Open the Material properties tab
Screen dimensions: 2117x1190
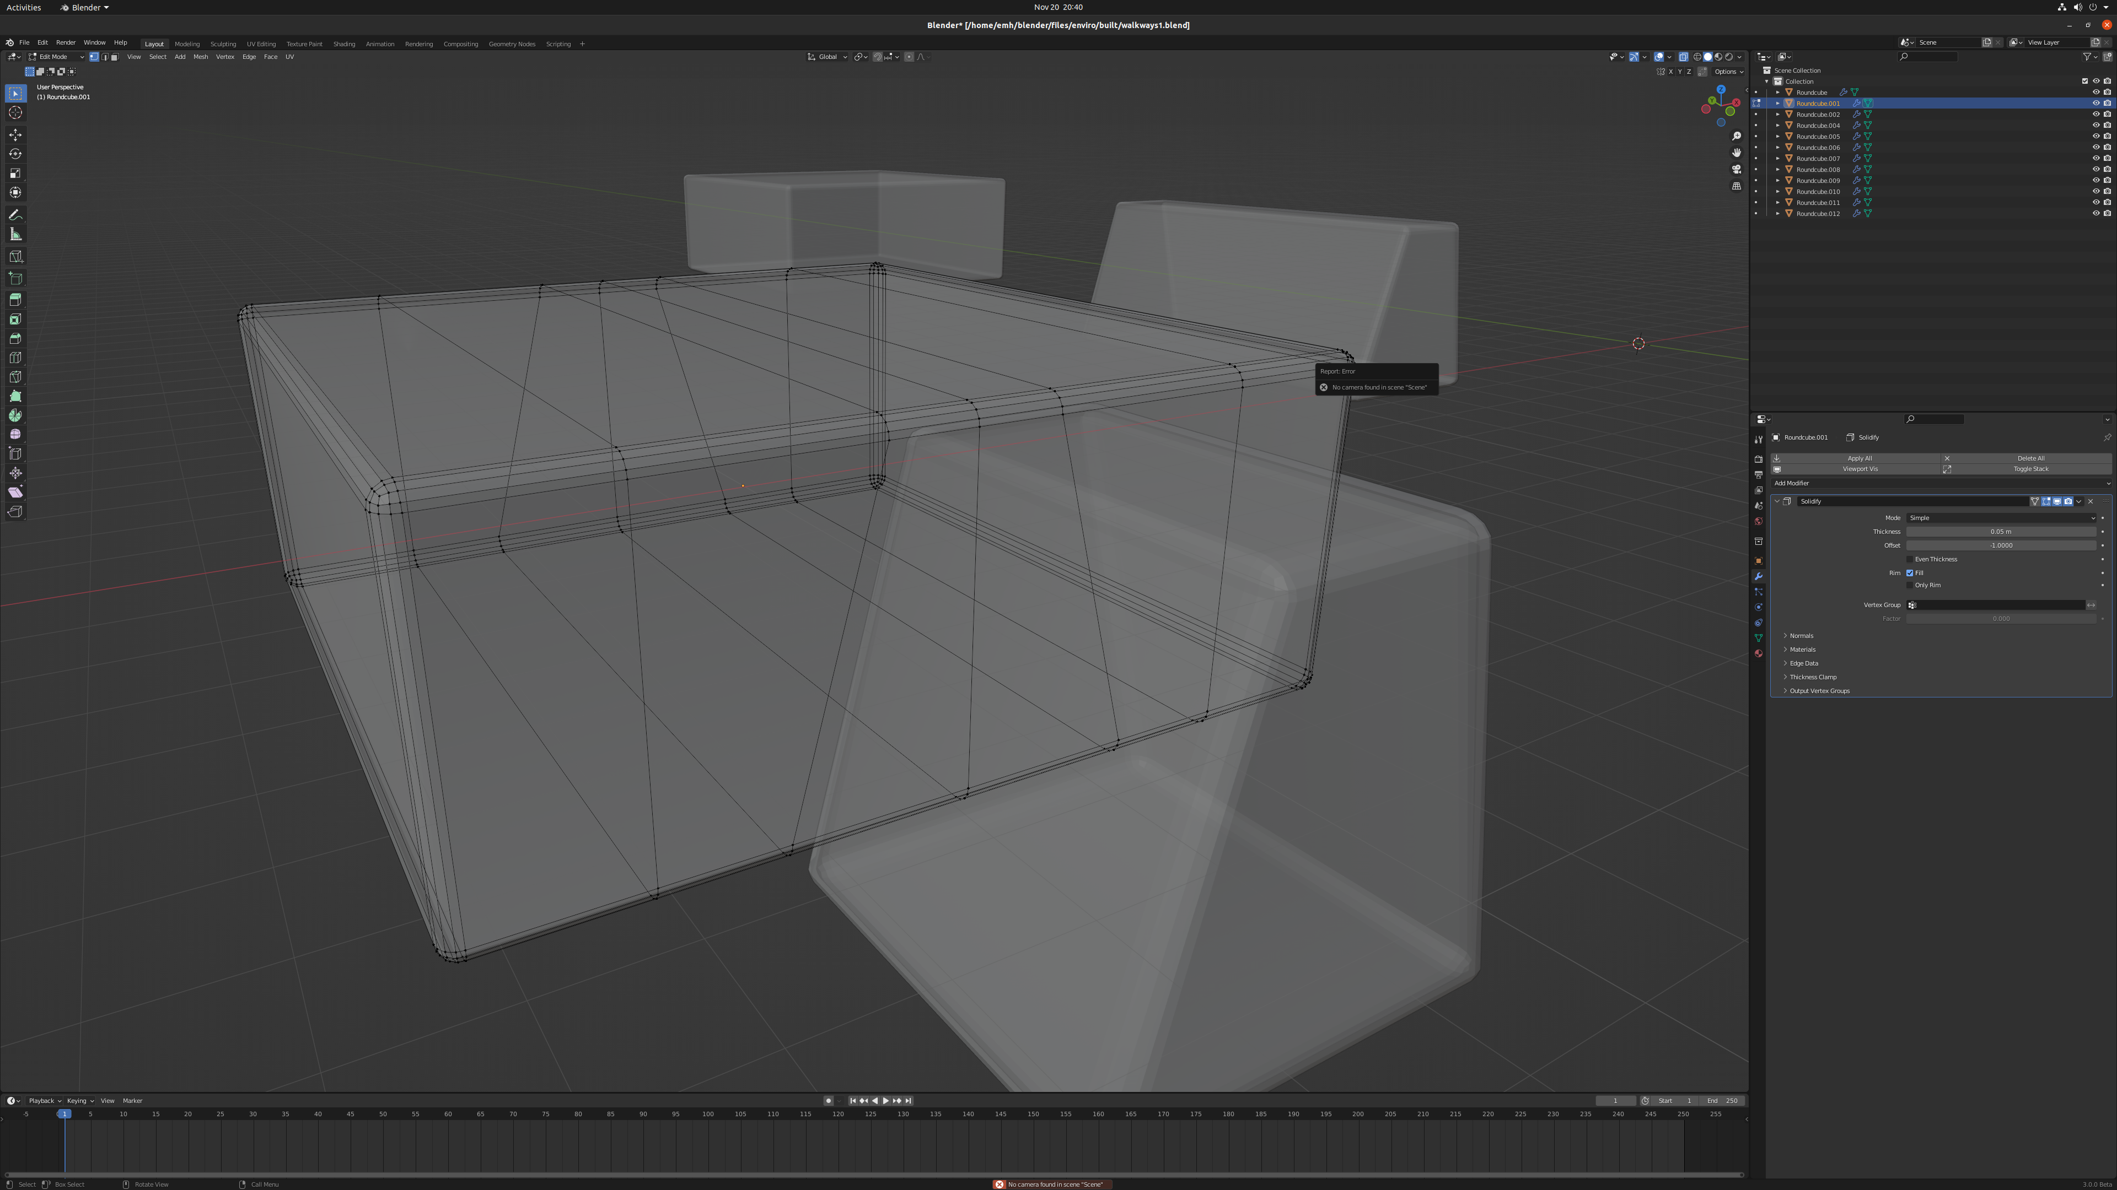[1759, 654]
